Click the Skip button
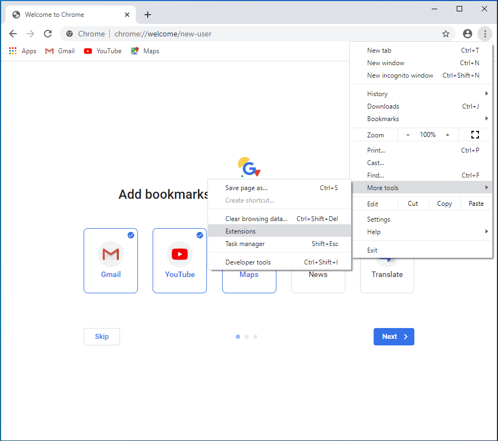The image size is (498, 441). click(102, 337)
